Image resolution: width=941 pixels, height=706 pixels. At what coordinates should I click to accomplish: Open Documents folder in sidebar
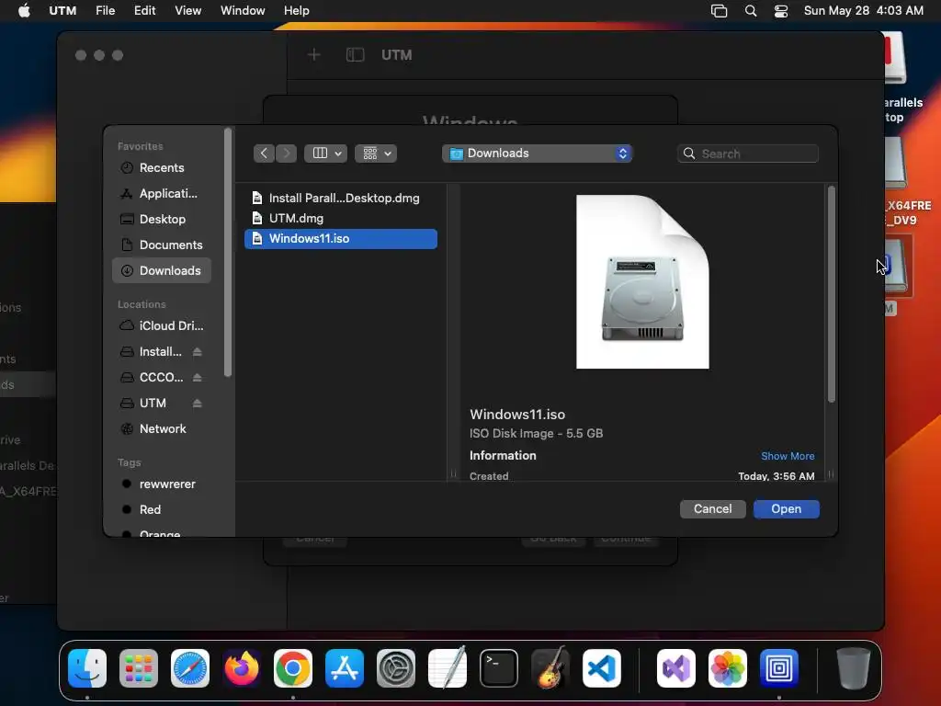click(x=162, y=245)
